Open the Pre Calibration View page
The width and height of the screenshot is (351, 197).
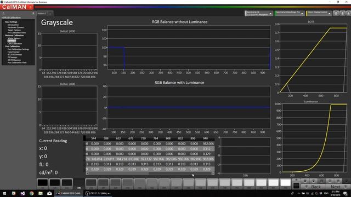(16, 33)
